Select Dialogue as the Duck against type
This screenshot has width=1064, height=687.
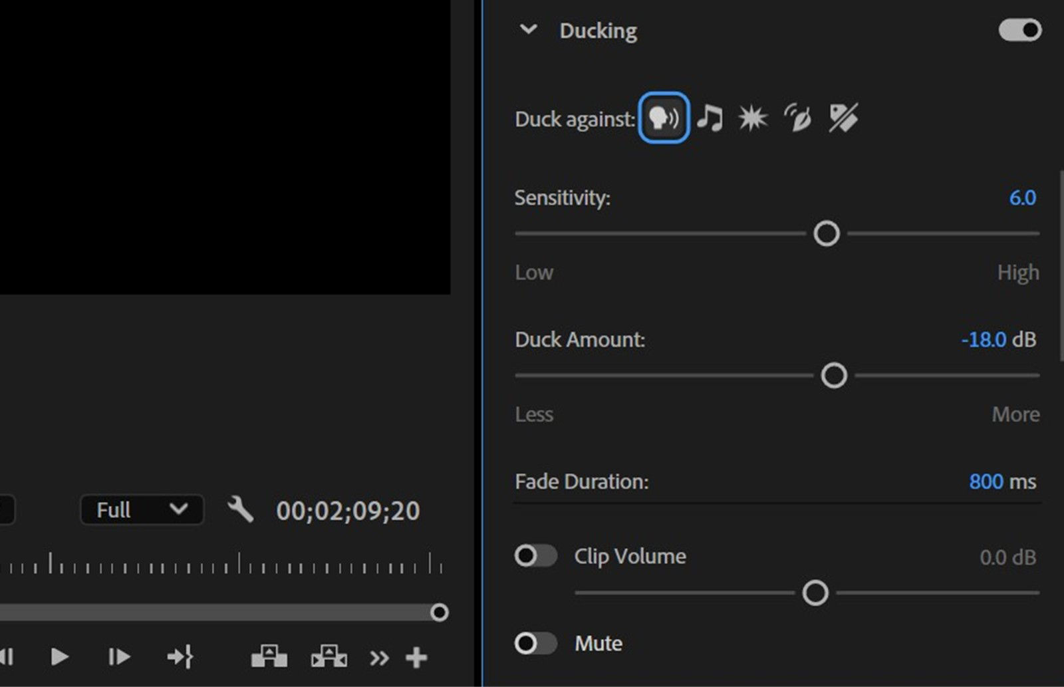click(x=663, y=118)
